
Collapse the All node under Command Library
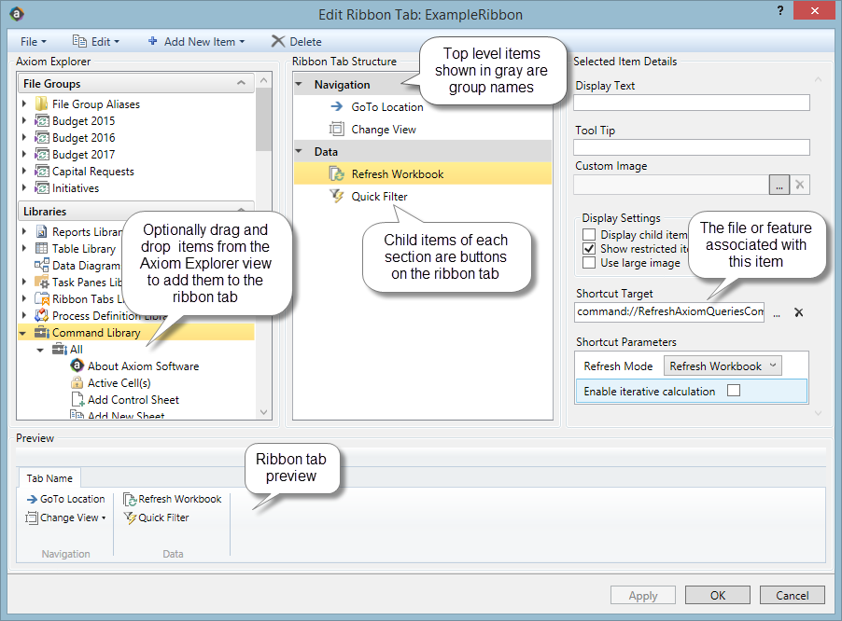click(x=41, y=350)
